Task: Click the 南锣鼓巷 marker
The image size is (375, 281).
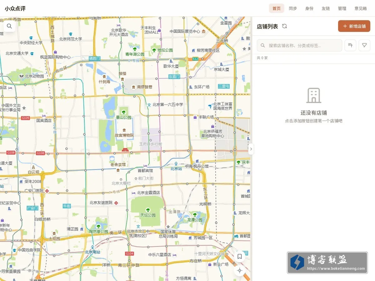Action: (133, 87)
